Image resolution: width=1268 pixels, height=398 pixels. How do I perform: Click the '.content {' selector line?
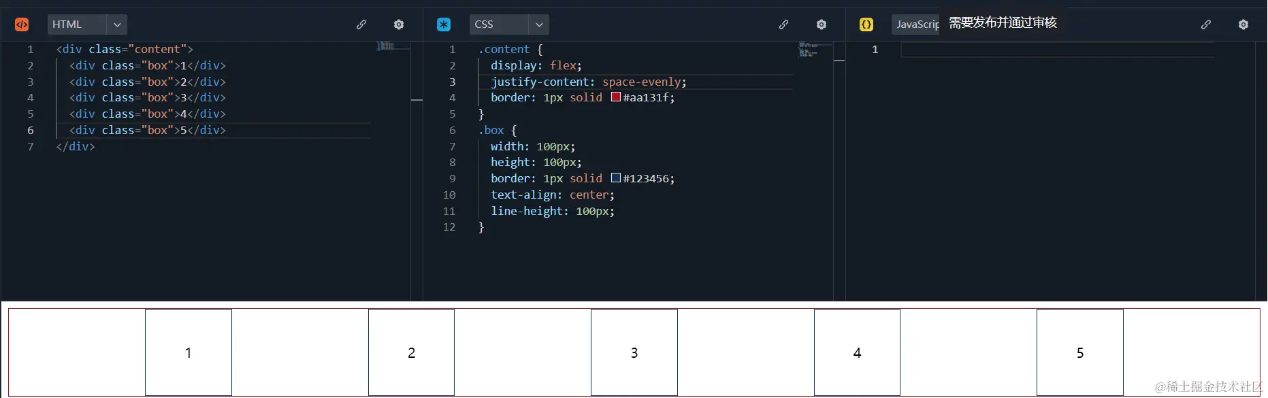point(510,50)
